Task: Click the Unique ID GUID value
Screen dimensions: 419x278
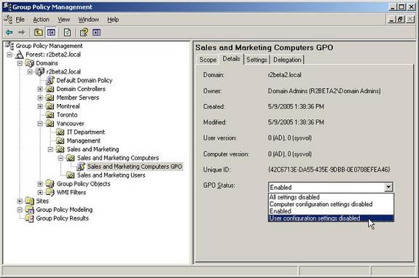Action: pos(329,170)
